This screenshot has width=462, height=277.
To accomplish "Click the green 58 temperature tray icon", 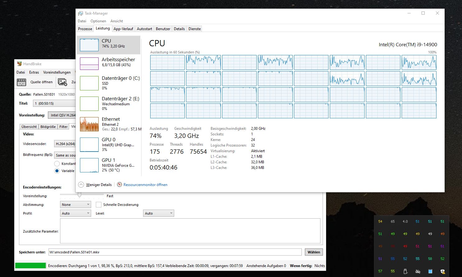I will click(x=430, y=259).
